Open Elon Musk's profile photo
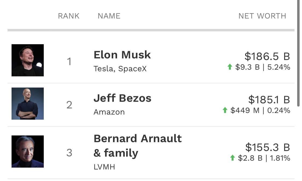The height and width of the screenshot is (181, 302). [28, 60]
